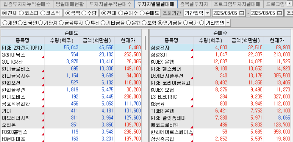Screen dimensions: 293x142
Task: Select RISE 헬스케어 row
Action: (220, 69)
